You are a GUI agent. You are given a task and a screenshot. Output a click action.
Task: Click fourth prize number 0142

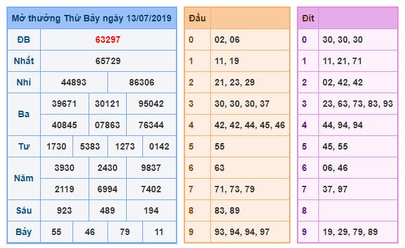[x=159, y=146]
